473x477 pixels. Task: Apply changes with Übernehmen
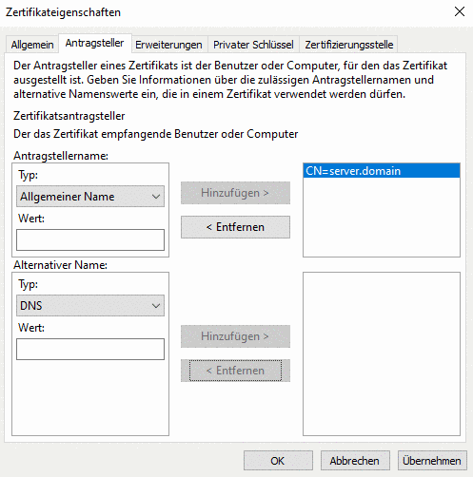pos(432,461)
